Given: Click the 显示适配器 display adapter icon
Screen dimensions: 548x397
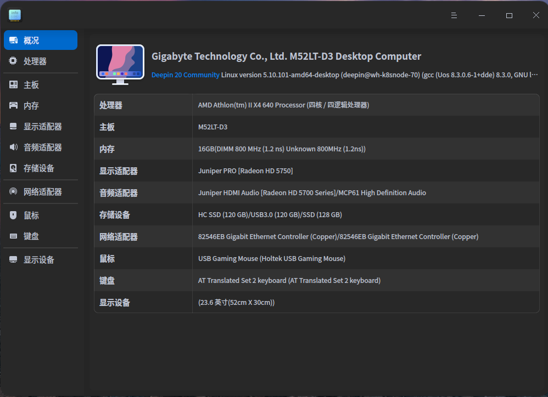Looking at the screenshot, I should (13, 126).
